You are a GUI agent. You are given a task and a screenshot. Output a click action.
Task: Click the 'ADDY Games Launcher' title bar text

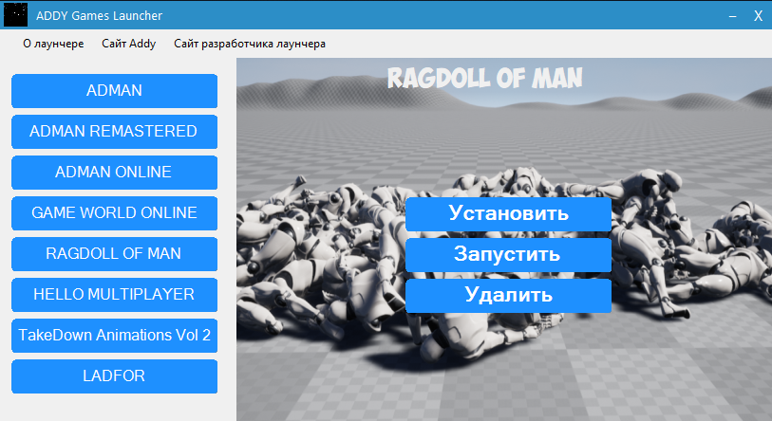pyautogui.click(x=99, y=15)
